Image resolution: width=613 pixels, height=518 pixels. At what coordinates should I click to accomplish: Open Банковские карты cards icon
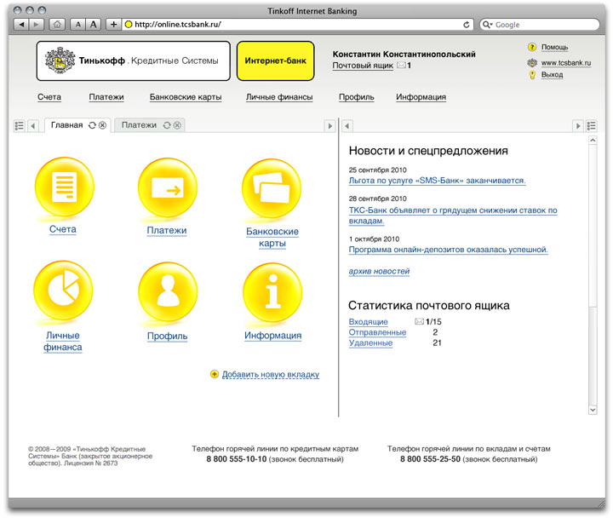(272, 188)
